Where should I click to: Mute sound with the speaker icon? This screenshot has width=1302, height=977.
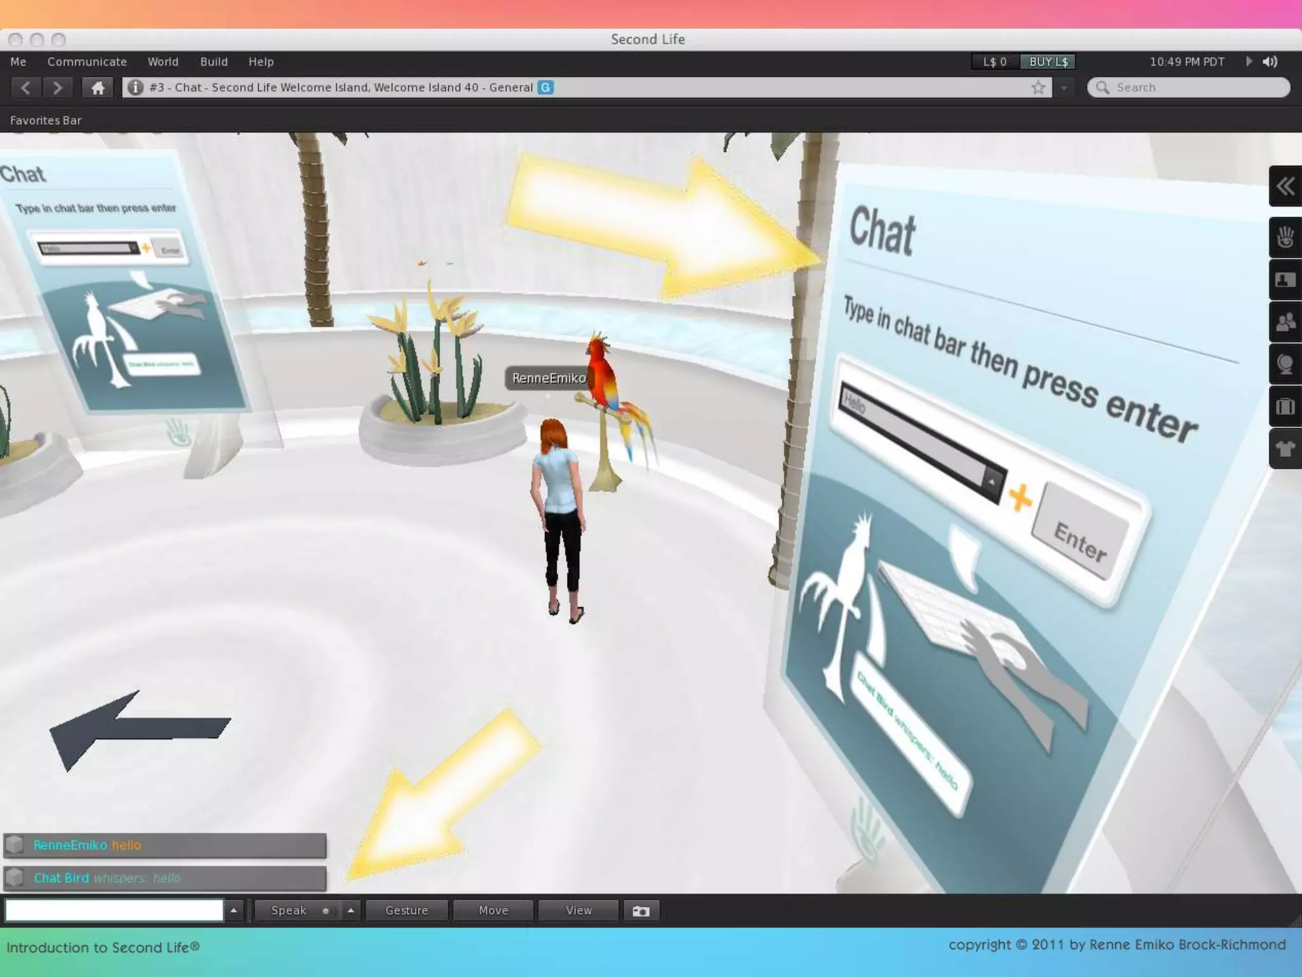1270,62
